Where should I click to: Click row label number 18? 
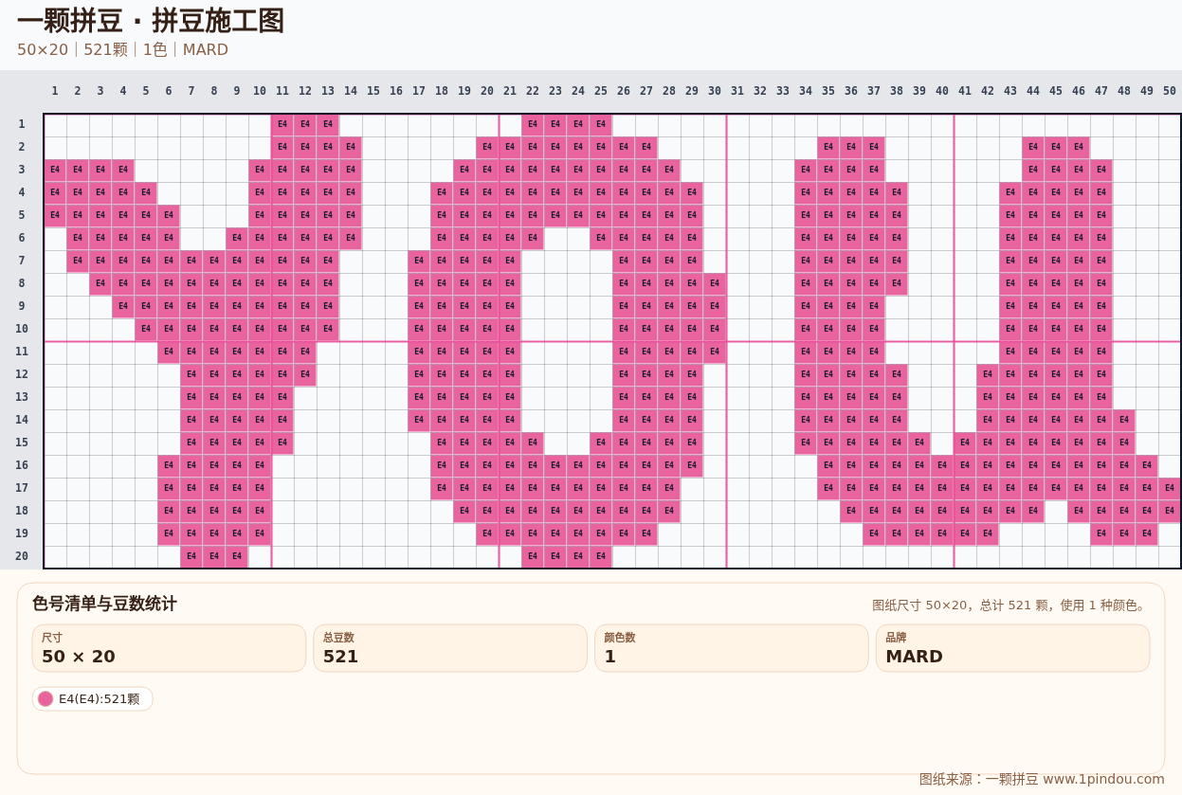tap(22, 511)
